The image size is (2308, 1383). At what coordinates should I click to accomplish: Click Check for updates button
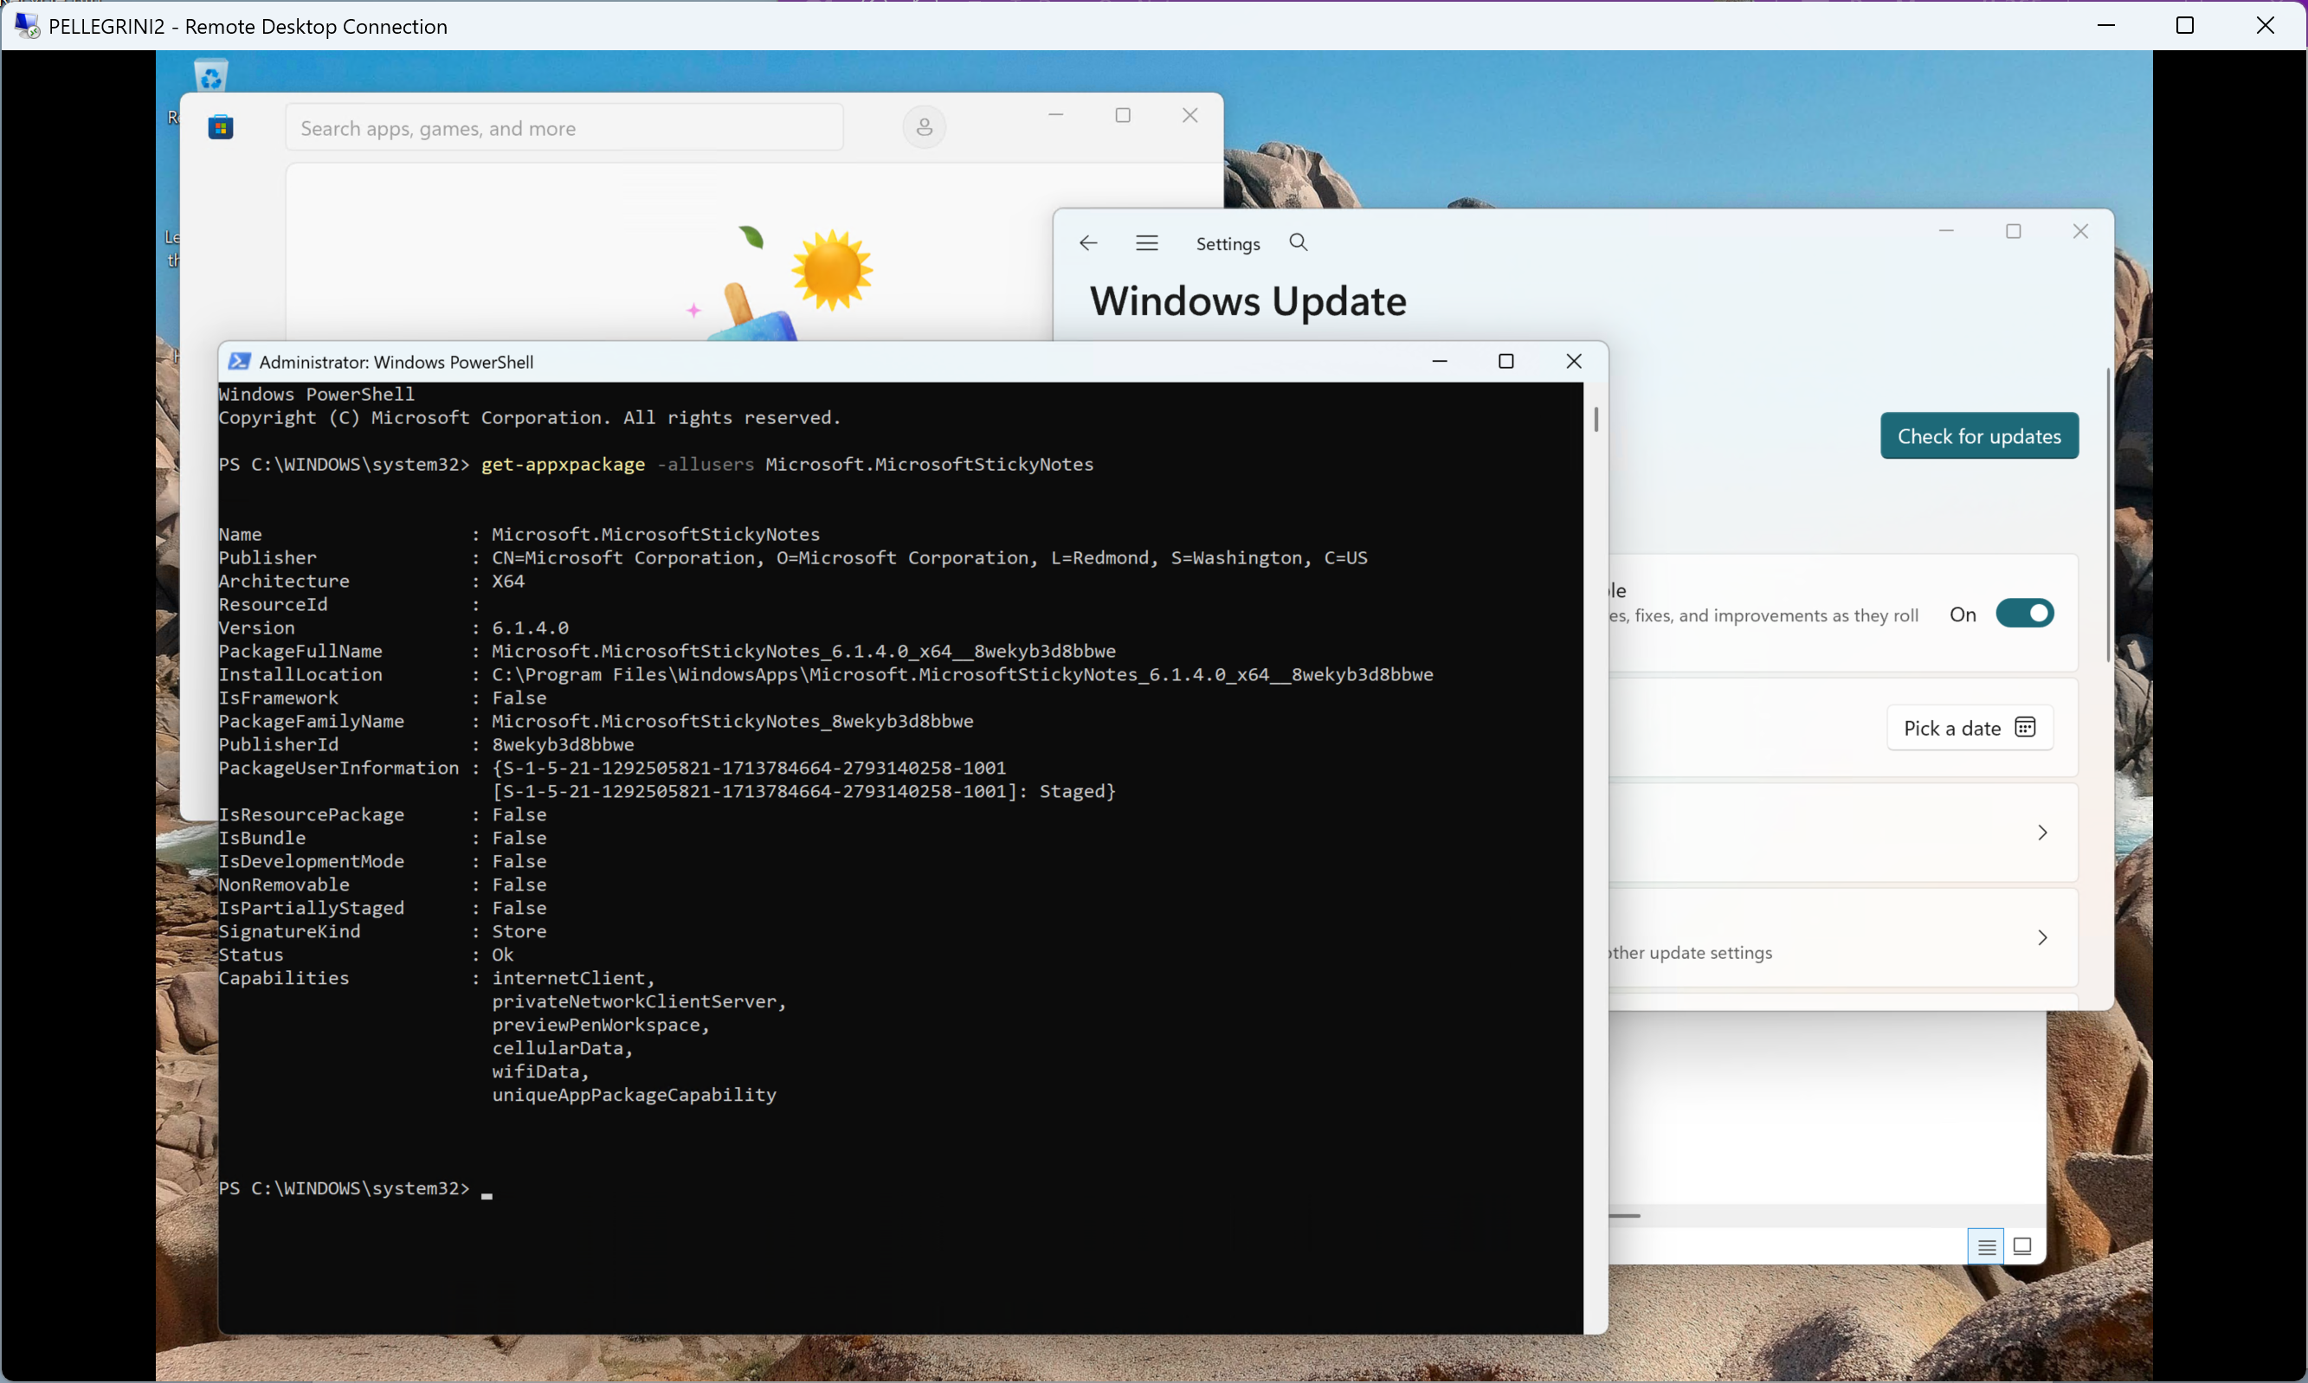pyautogui.click(x=1978, y=436)
